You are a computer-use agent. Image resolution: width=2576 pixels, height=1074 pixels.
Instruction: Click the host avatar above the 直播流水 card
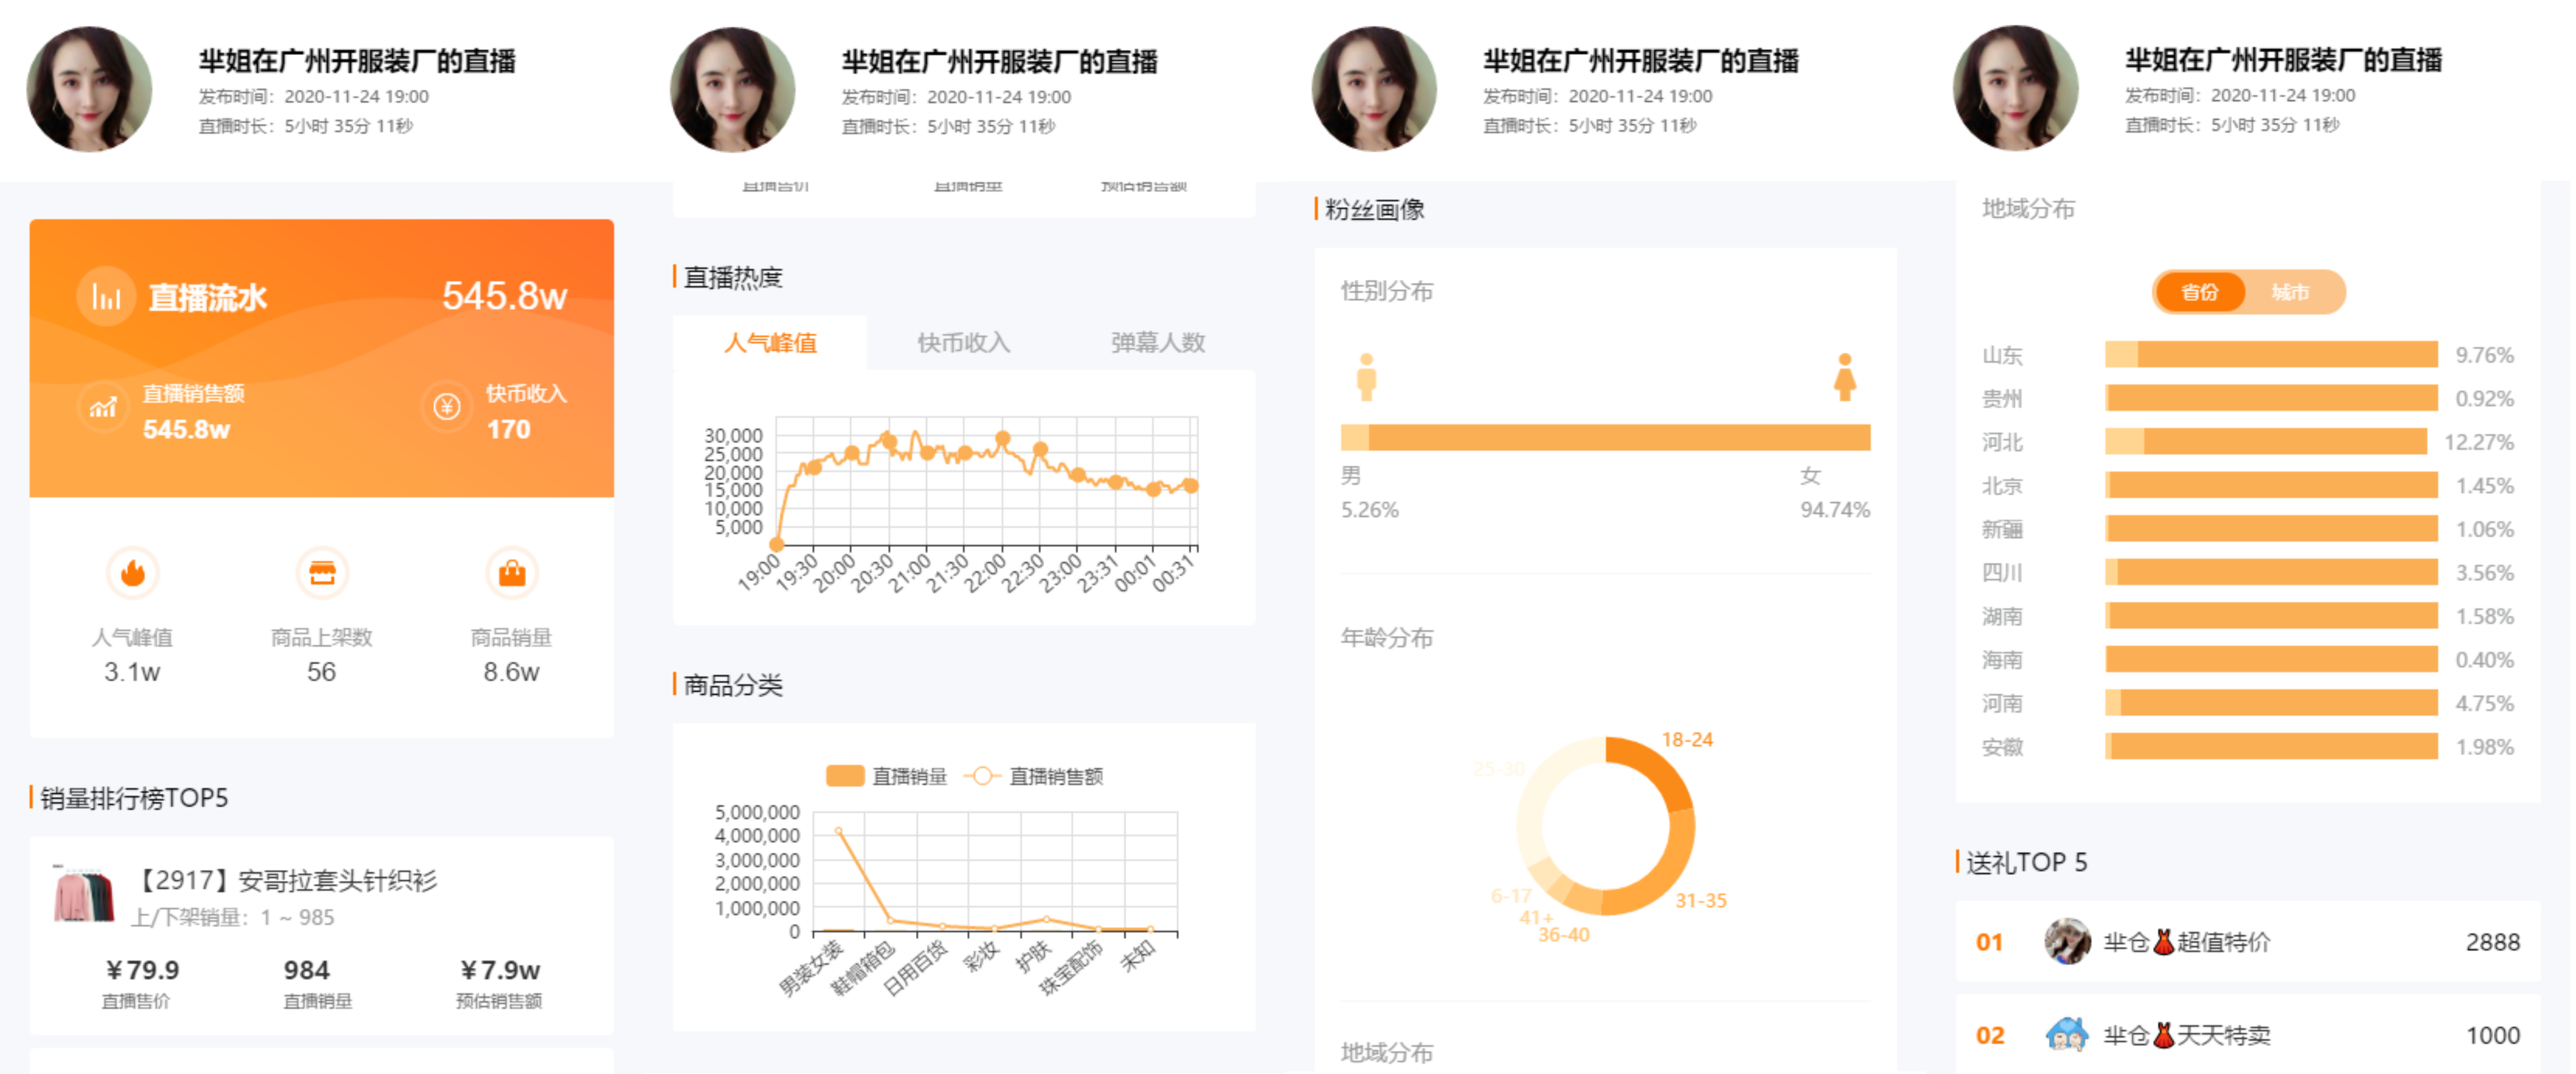coord(90,89)
